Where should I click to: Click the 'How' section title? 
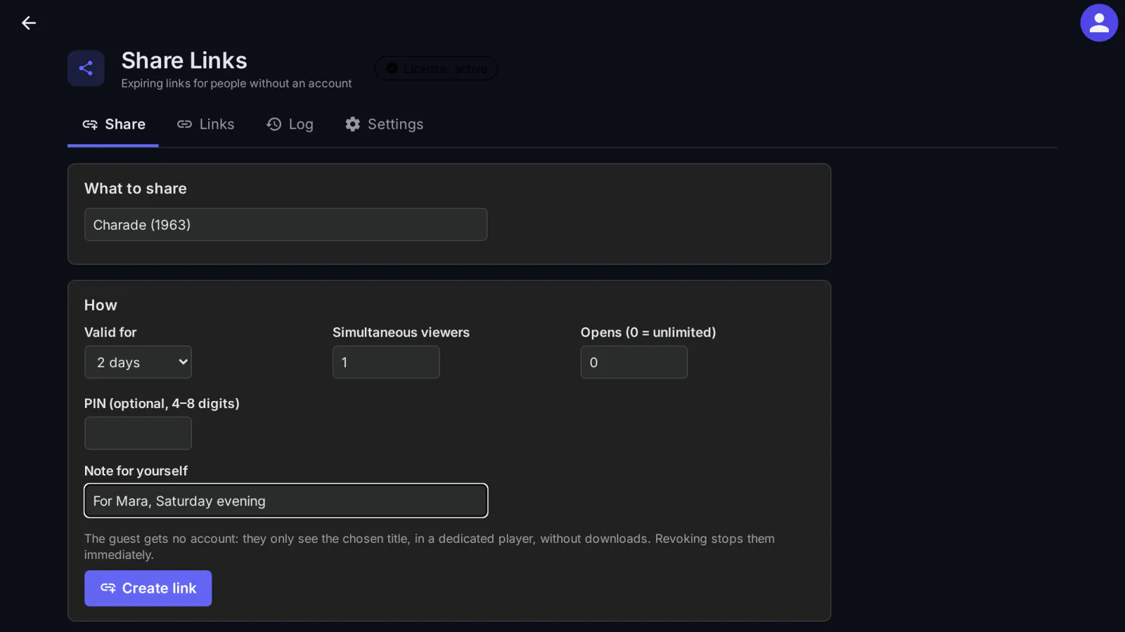click(x=101, y=305)
